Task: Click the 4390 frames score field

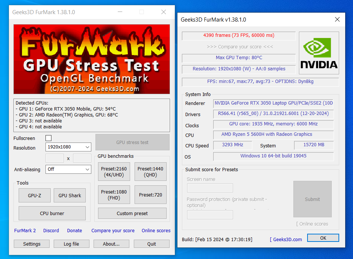Action: tap(239, 35)
